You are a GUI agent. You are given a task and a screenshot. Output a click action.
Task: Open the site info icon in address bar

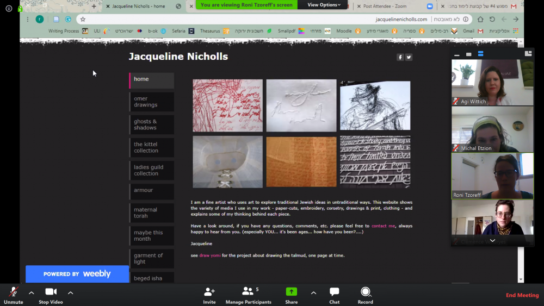466,20
